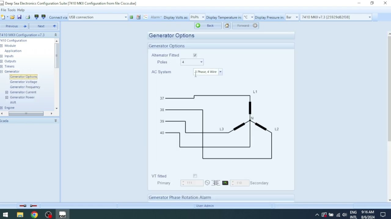Screen dimensions: 391x219
Task: Click the AC sine wave generator icon
Action: [x=207, y=183]
